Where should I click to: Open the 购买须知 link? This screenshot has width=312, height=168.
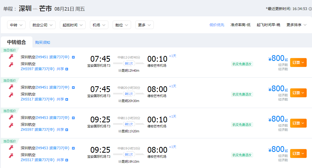coord(42,42)
